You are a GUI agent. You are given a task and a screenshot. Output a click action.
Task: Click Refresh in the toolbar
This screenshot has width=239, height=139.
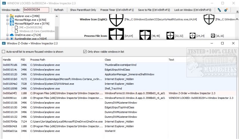click(59, 10)
